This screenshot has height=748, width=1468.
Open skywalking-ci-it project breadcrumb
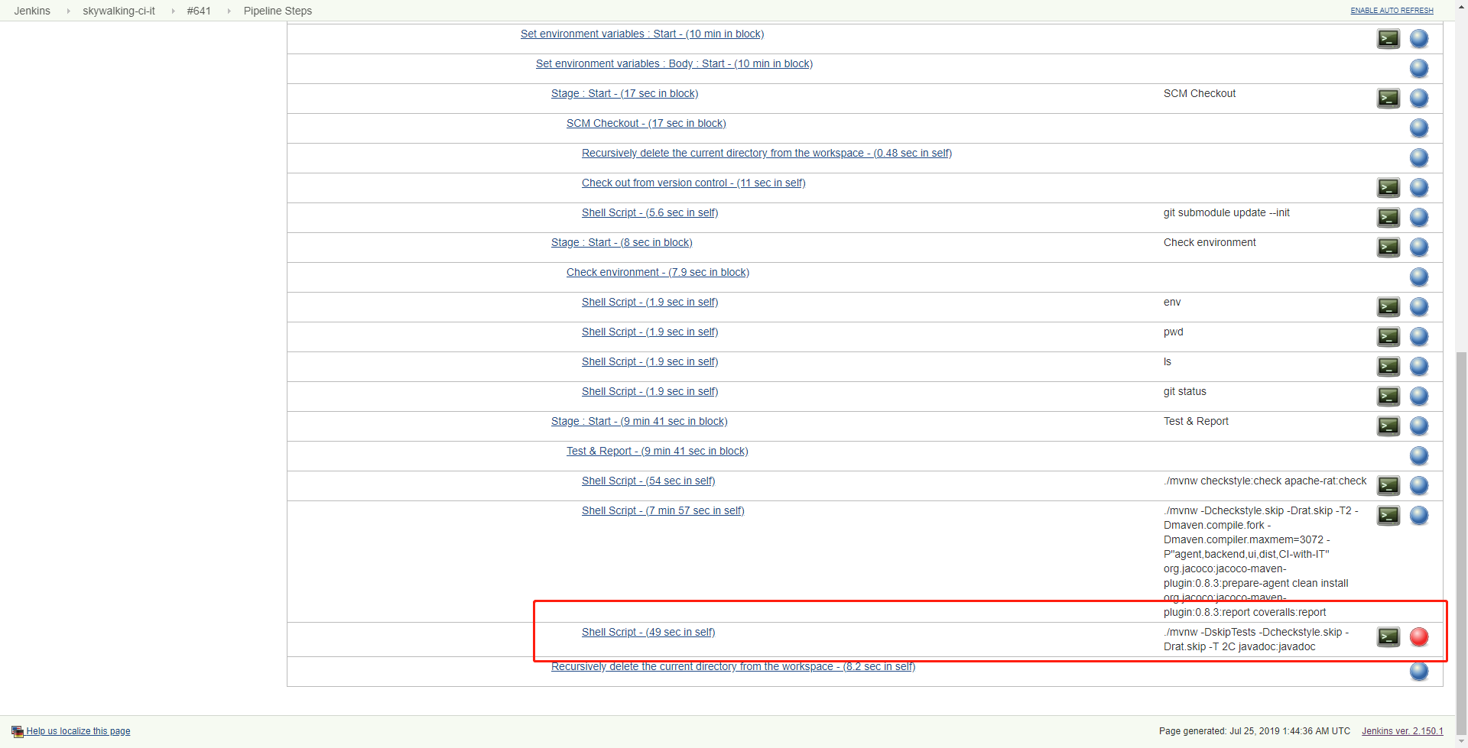[119, 11]
